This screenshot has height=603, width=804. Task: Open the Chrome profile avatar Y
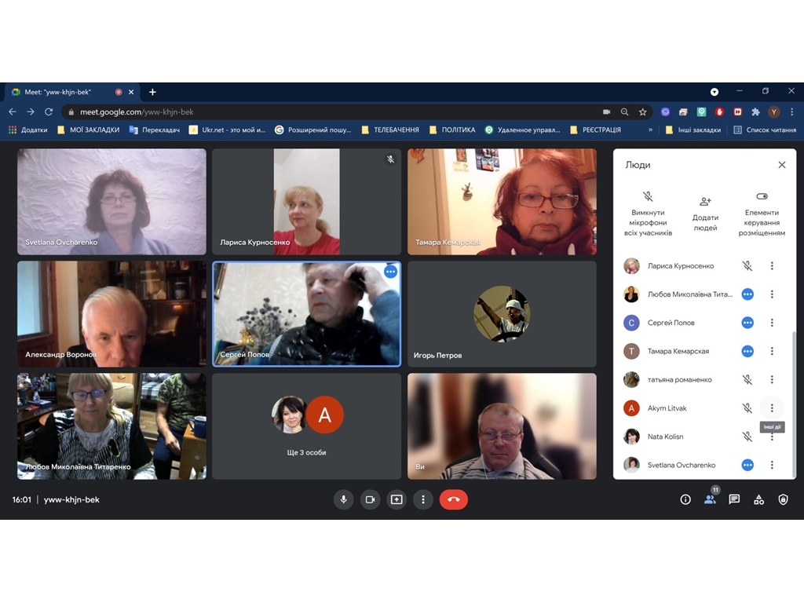click(773, 111)
